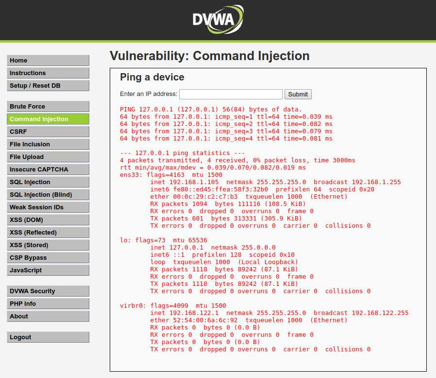This screenshot has height=378, width=436.
Task: Go to CSP Bypass page
Action: [48, 257]
